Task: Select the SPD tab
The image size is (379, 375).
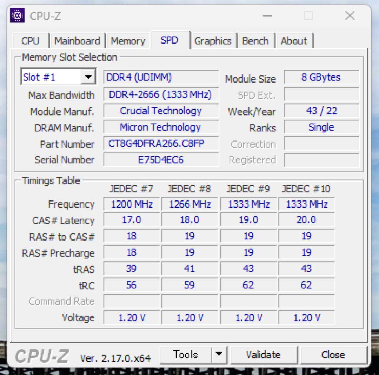Action: click(x=170, y=40)
